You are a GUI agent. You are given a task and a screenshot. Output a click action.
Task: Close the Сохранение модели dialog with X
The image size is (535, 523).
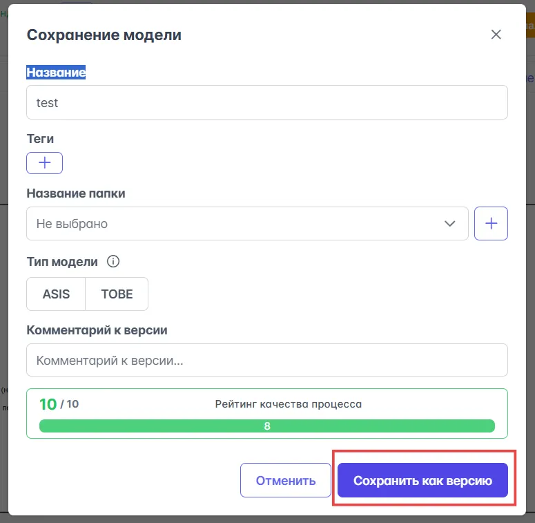pyautogui.click(x=496, y=35)
